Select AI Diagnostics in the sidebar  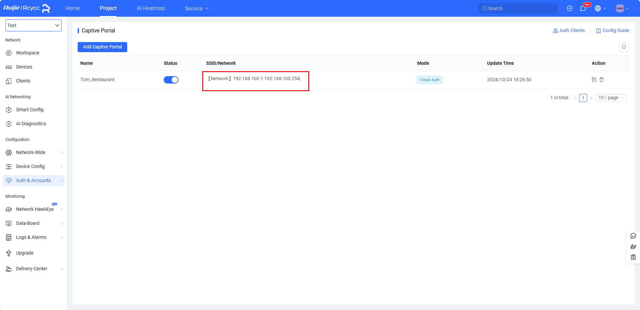tap(31, 124)
